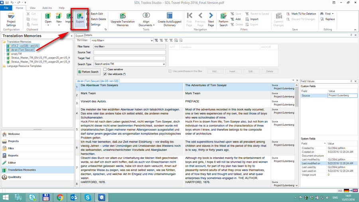Image resolution: width=359 pixels, height=202 pixels.
Task: Expand the Align Documents dropdown arrow
Action: (154, 25)
